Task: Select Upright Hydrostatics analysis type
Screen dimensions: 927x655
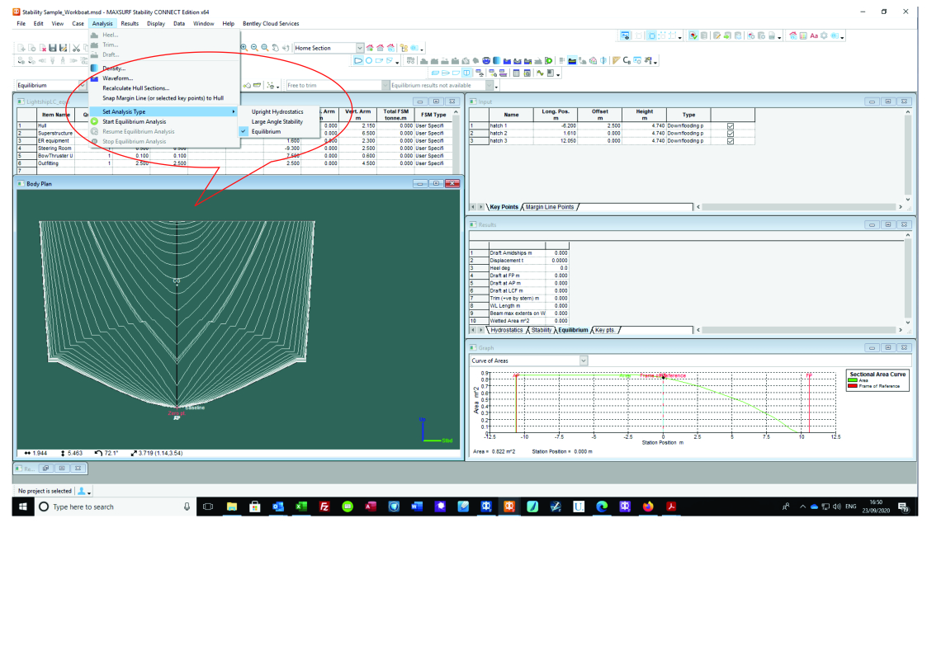Action: coord(277,111)
